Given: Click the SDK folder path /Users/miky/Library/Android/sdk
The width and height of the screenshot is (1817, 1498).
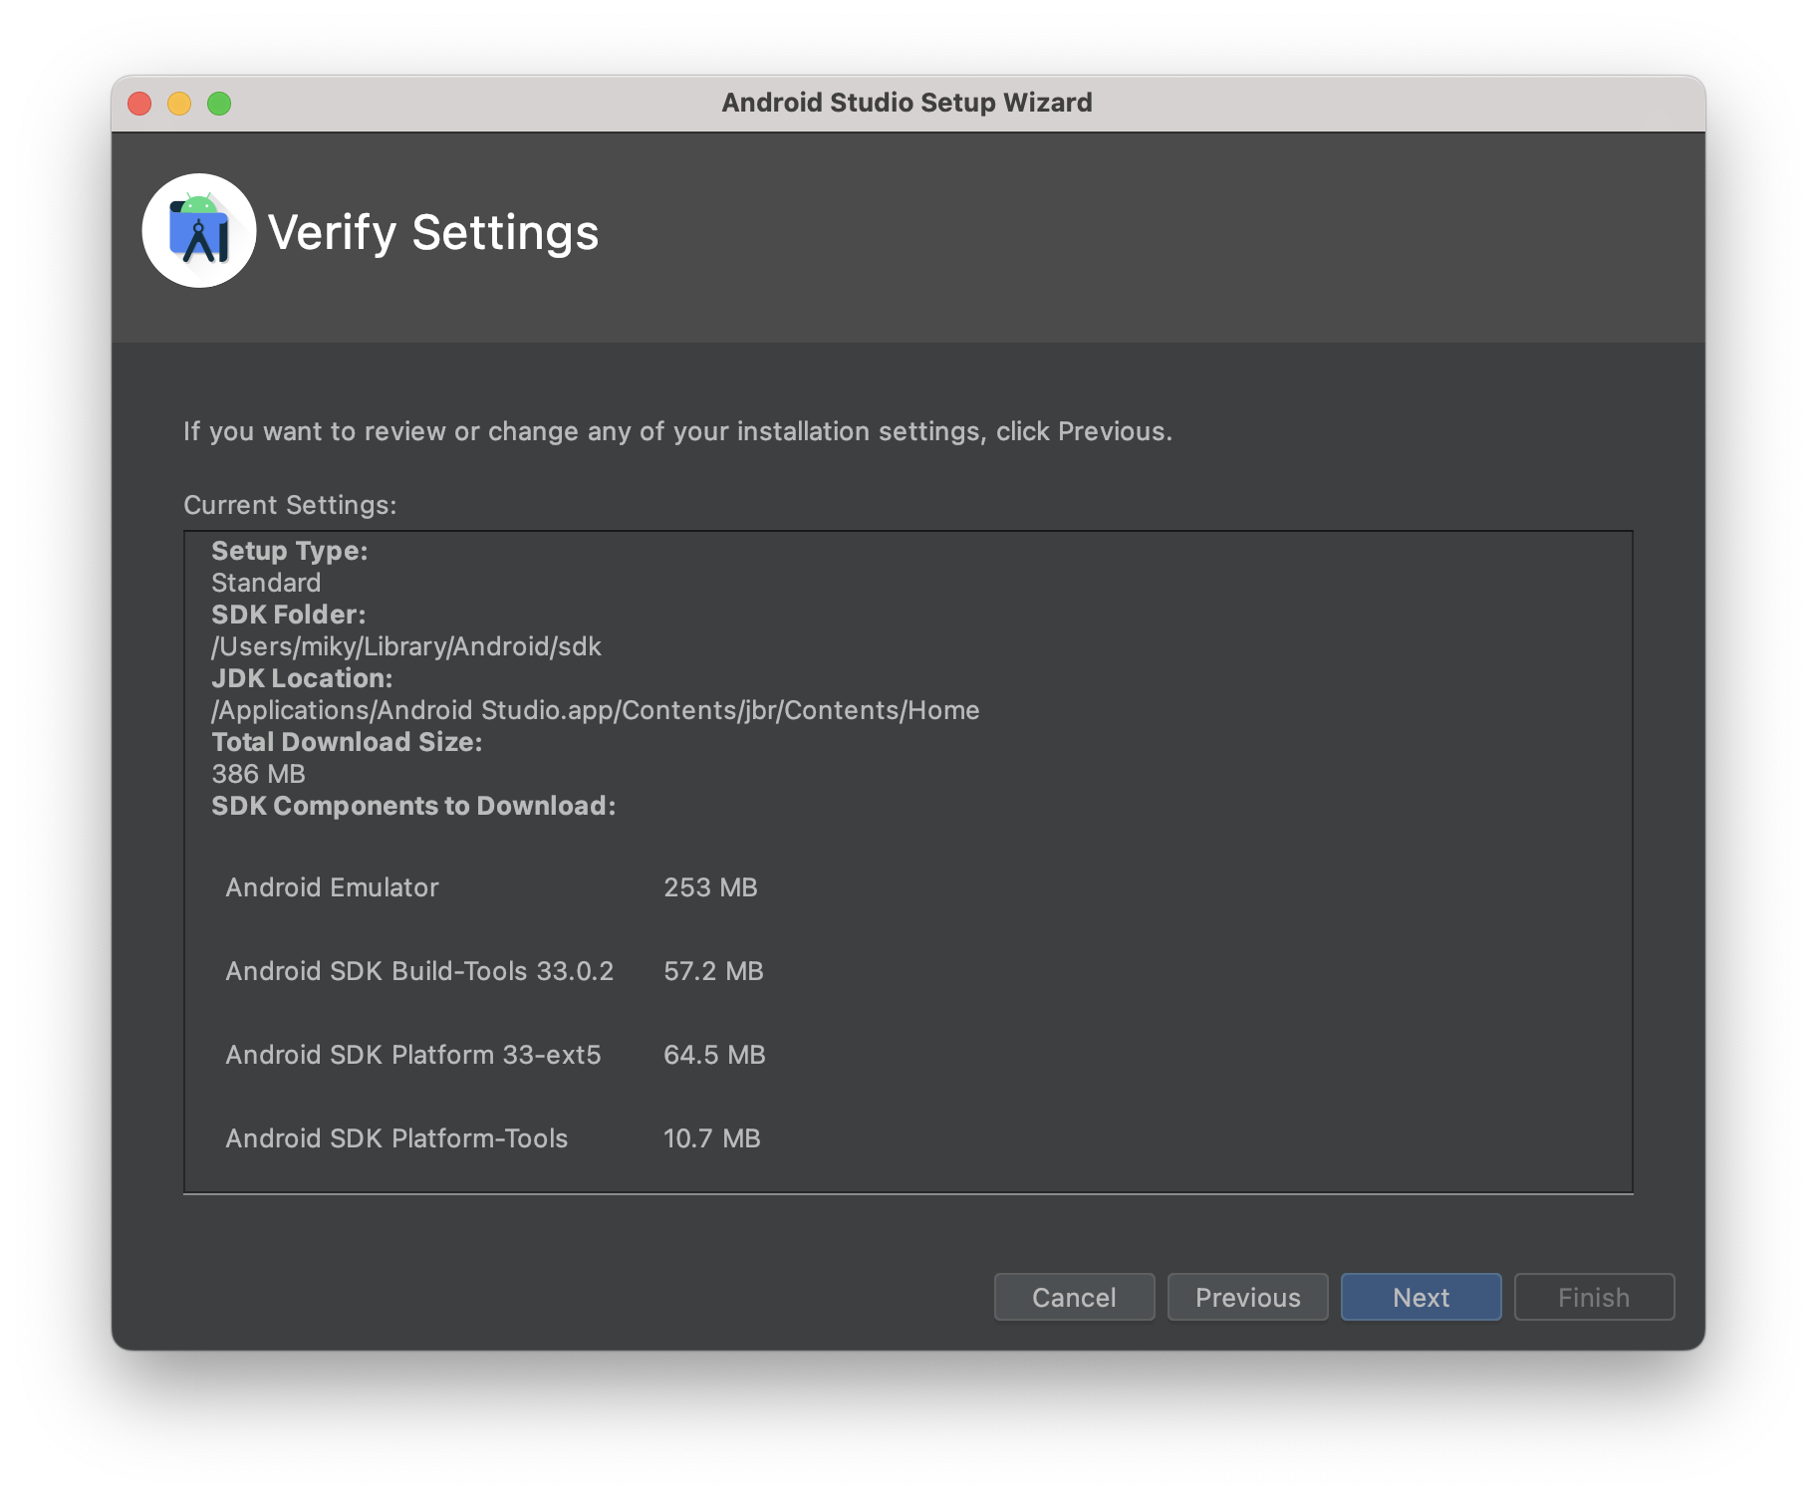Looking at the screenshot, I should (x=406, y=646).
